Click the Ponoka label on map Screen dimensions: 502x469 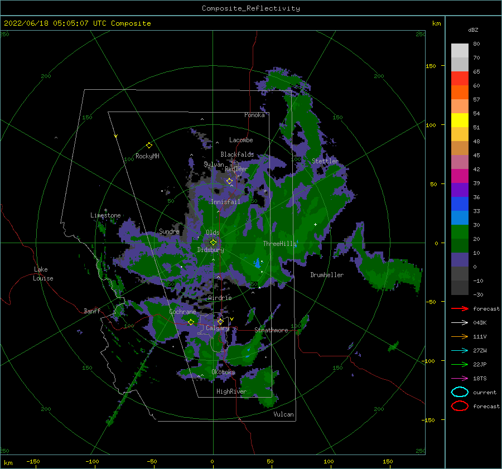[254, 115]
